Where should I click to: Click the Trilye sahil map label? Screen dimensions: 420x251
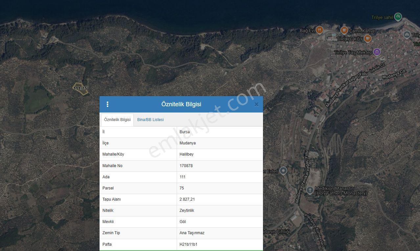click(x=382, y=17)
